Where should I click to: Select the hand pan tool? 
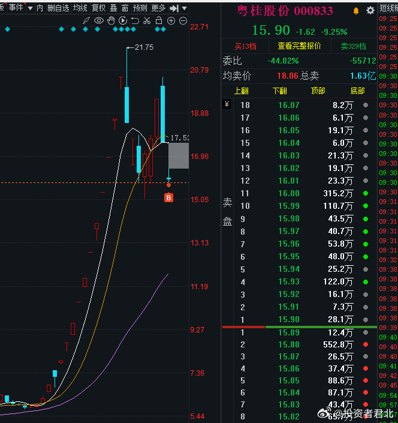[x=111, y=20]
